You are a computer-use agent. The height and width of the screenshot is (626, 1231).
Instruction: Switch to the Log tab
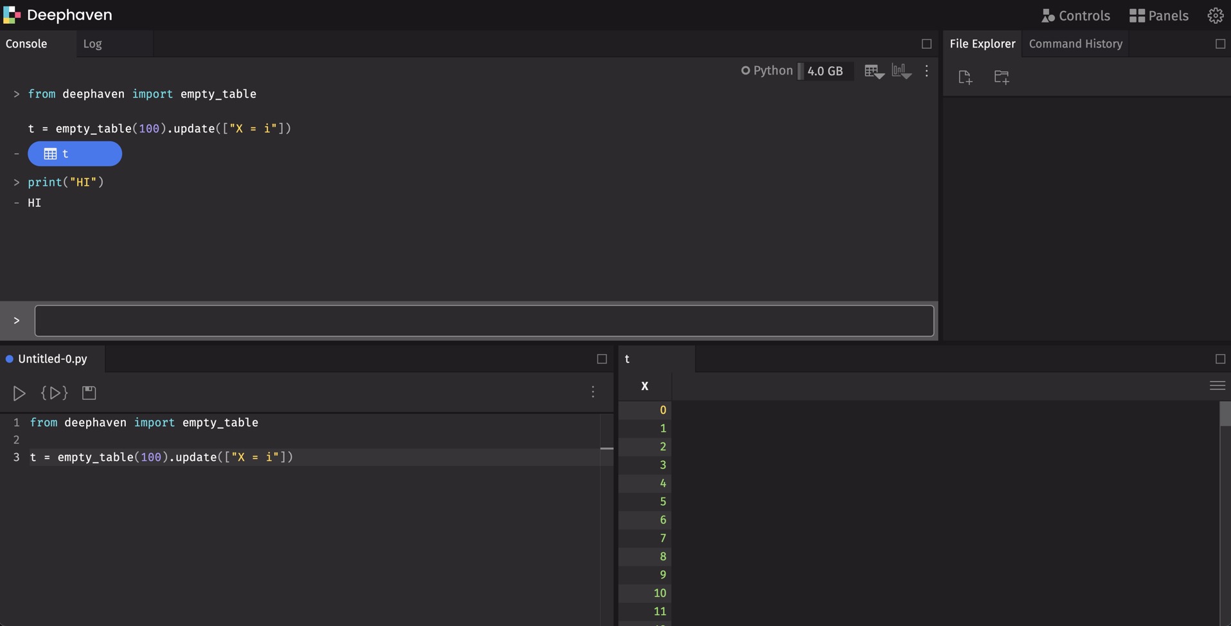click(93, 43)
